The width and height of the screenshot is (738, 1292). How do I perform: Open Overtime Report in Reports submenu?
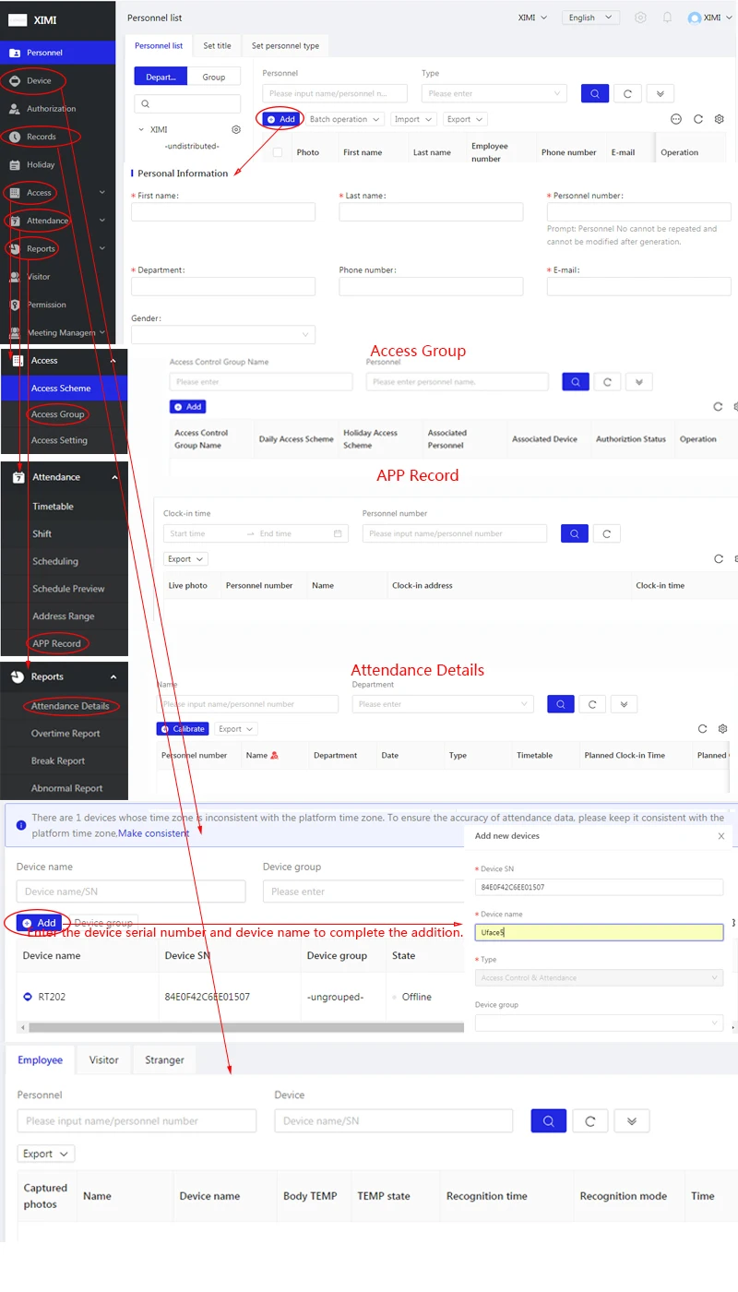point(65,734)
